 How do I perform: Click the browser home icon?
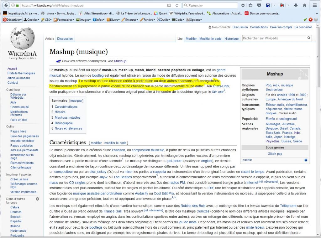coord(304,5)
